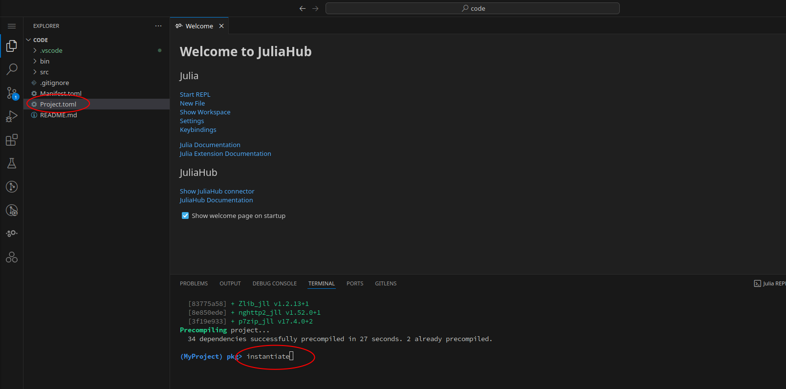Viewport: 786px width, 389px height.
Task: Open Julia Extension Documentation link
Action: tap(225, 153)
